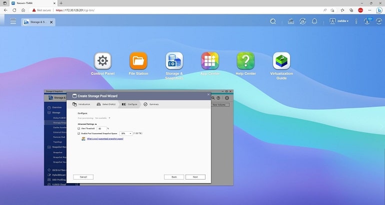
Task: Click the New Volume button
Action: (219, 105)
